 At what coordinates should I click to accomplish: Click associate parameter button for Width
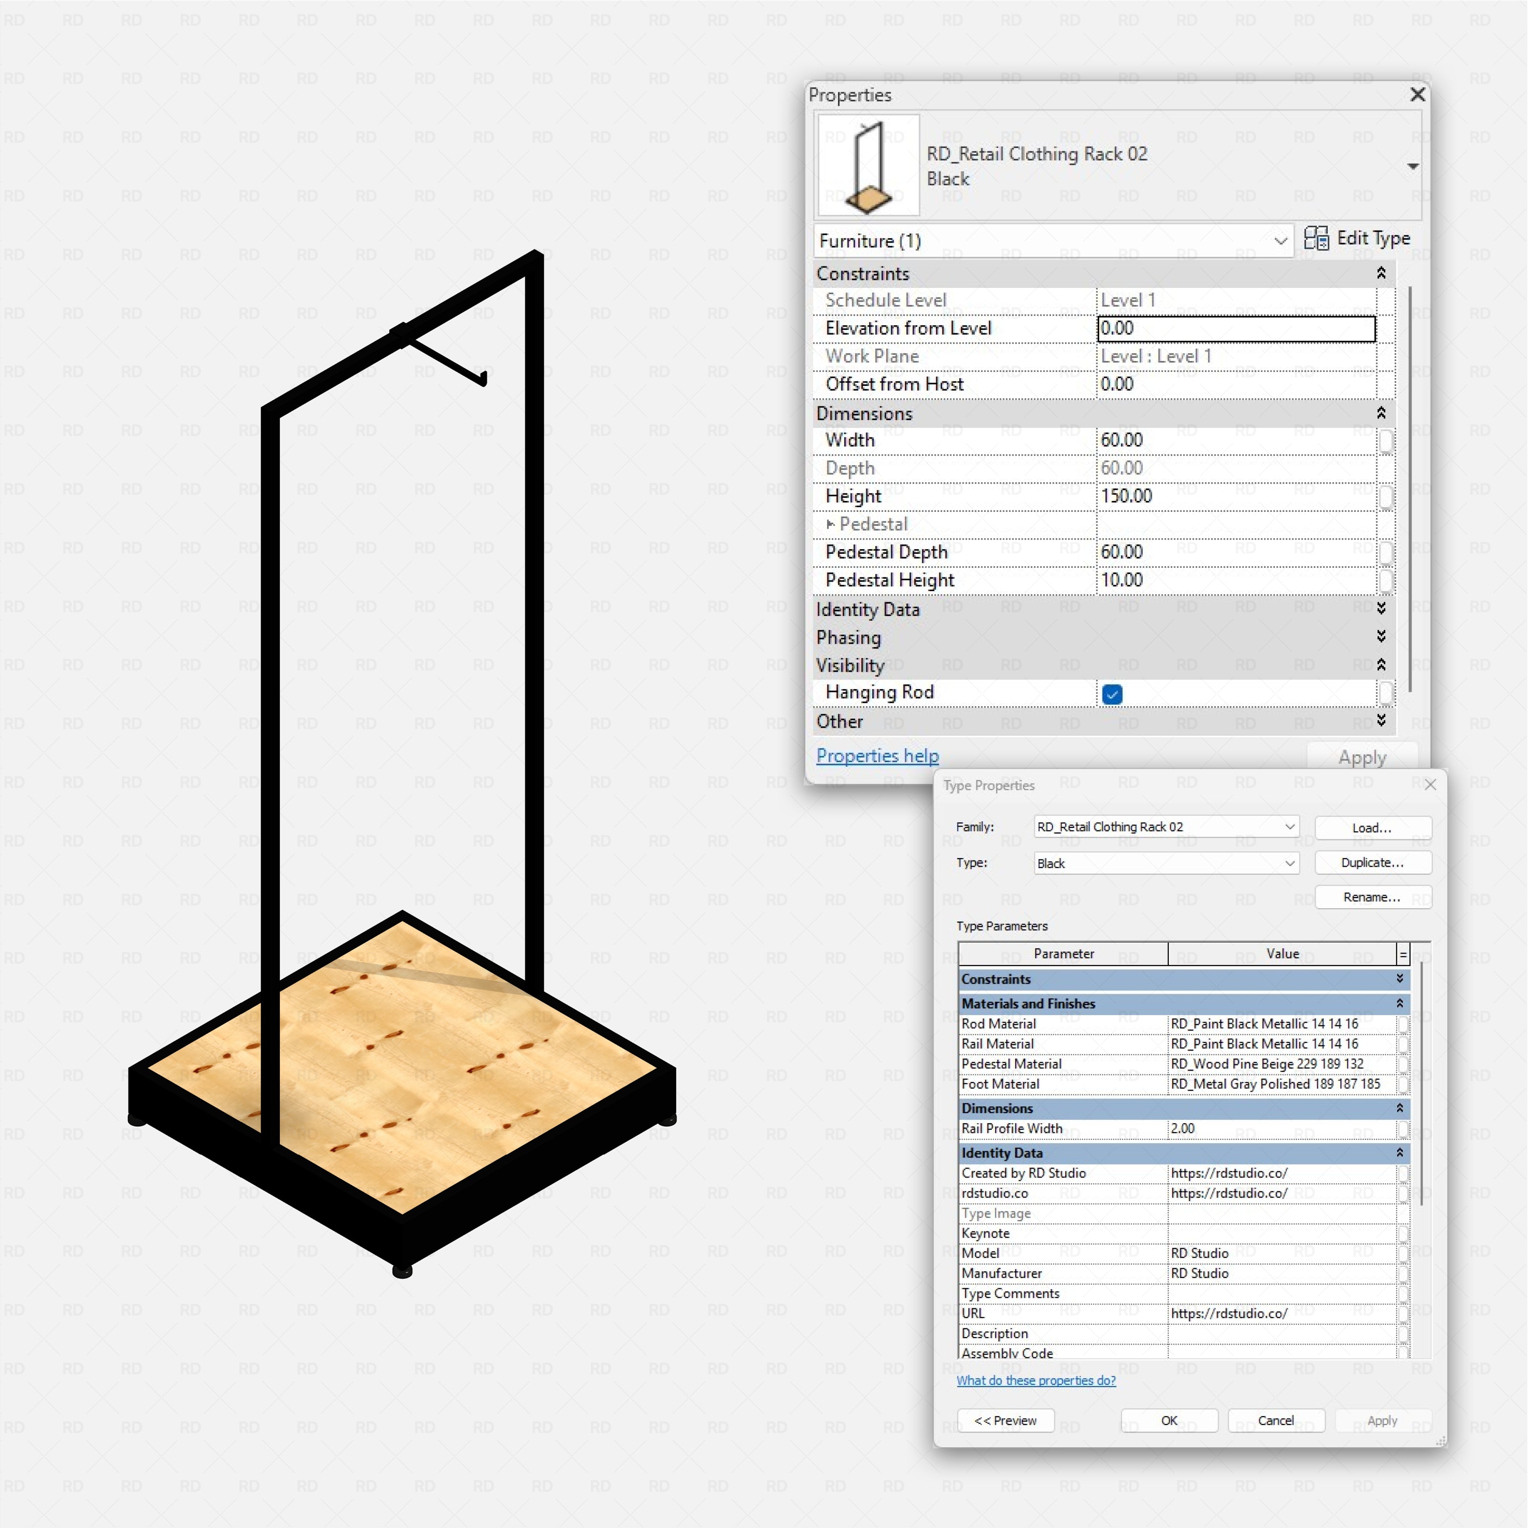pyautogui.click(x=1386, y=441)
